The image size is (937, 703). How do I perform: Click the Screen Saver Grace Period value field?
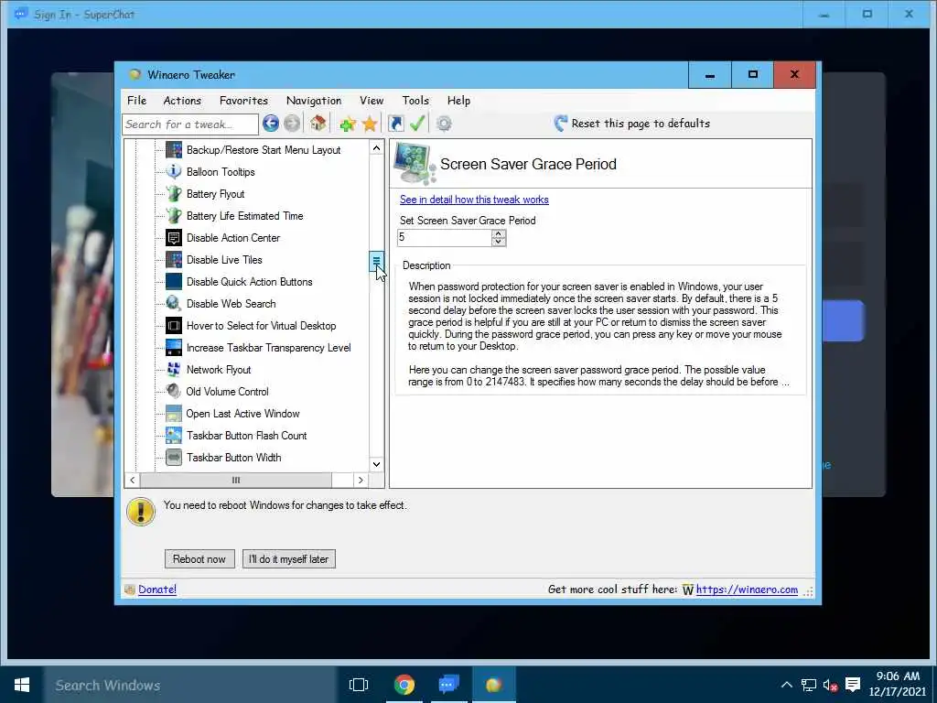pyautogui.click(x=444, y=238)
